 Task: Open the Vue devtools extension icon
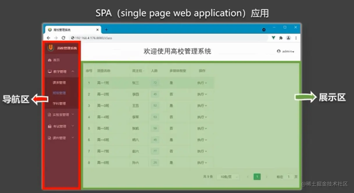click(273, 38)
